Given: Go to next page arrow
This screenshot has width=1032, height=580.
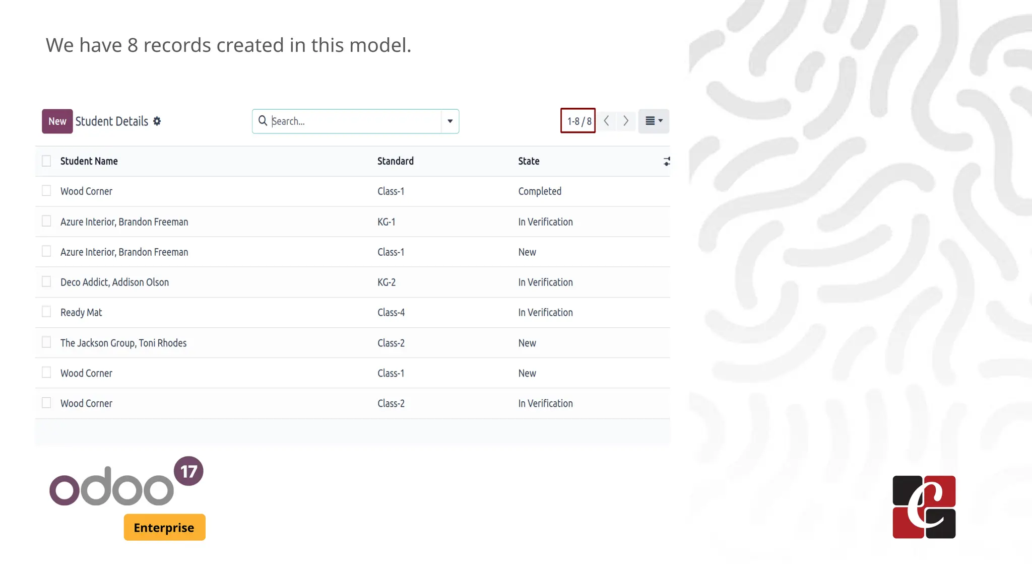Looking at the screenshot, I should (x=626, y=121).
